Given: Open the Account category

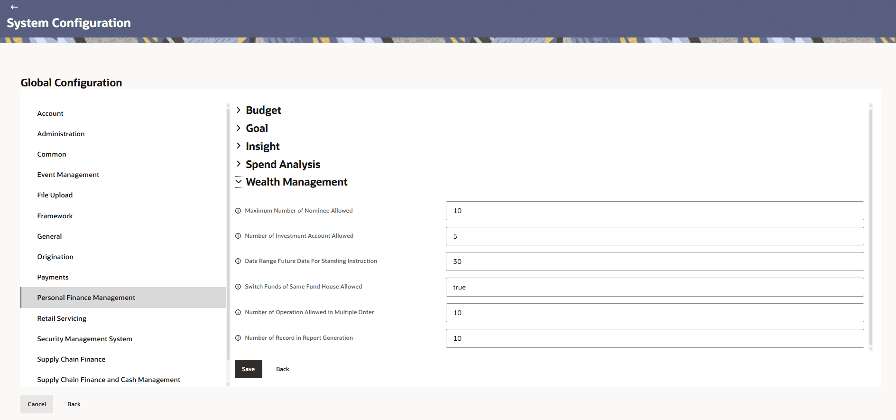Looking at the screenshot, I should click(123, 113).
